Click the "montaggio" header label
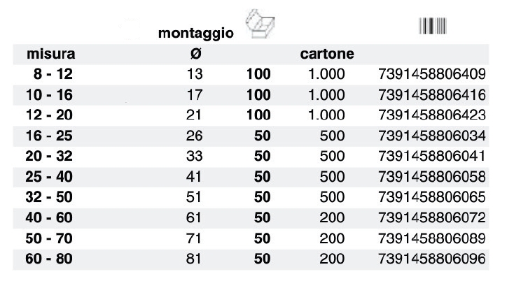 [196, 34]
